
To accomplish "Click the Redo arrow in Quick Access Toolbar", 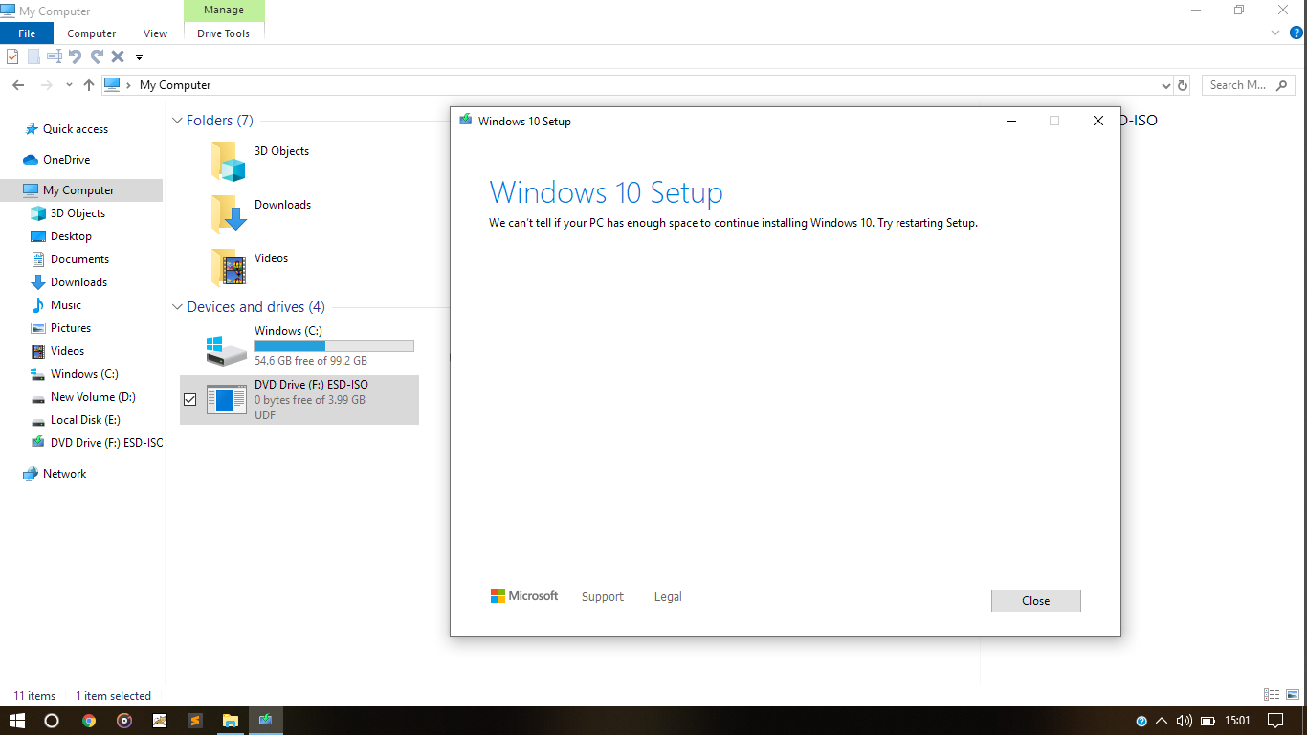I will click(x=97, y=56).
